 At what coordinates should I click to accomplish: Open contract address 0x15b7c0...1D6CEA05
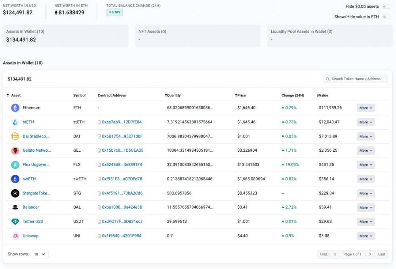click(122, 150)
